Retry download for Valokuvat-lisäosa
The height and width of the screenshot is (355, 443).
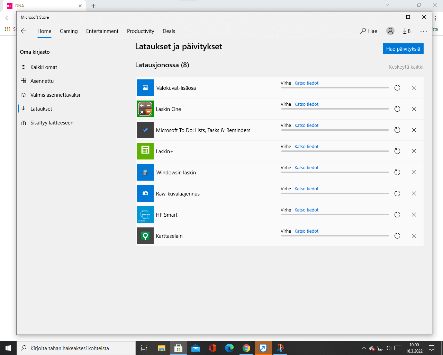(397, 88)
